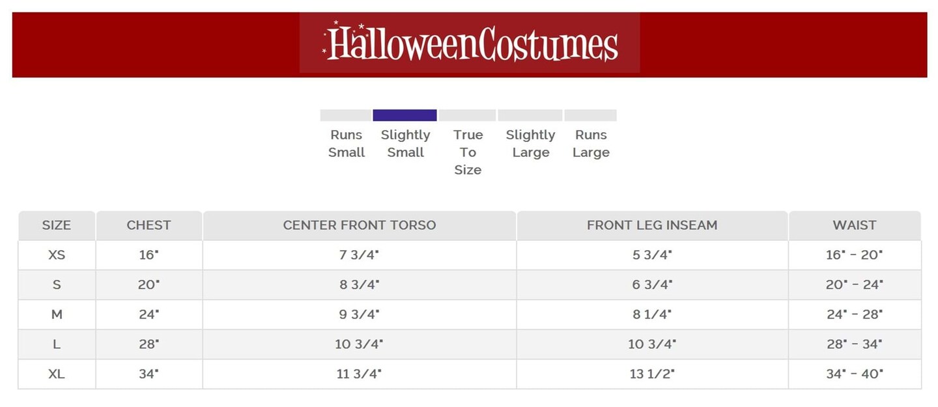This screenshot has height=407, width=938.
Task: Click the XL waist value 34" - 40"
Action: 854,374
